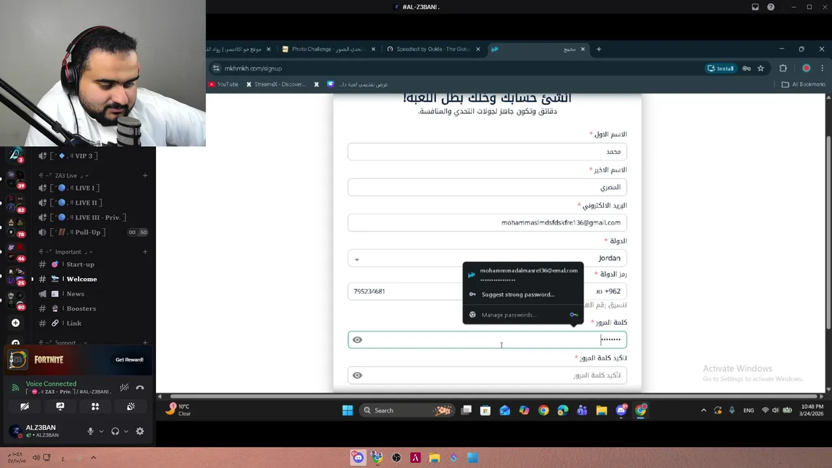832x468 pixels.
Task: Show hidden system tray icons
Action: click(703, 410)
